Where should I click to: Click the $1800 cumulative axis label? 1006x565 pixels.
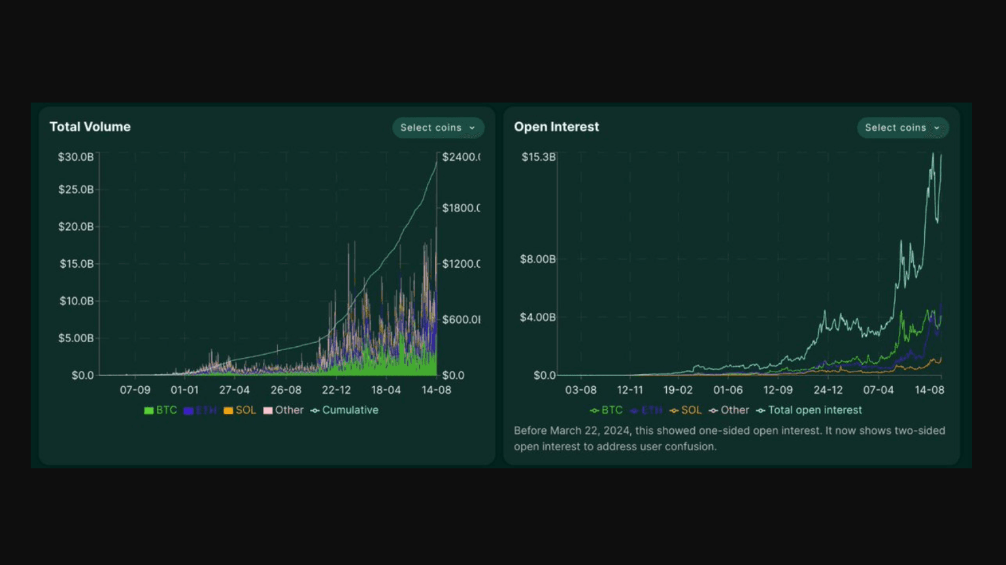(461, 208)
